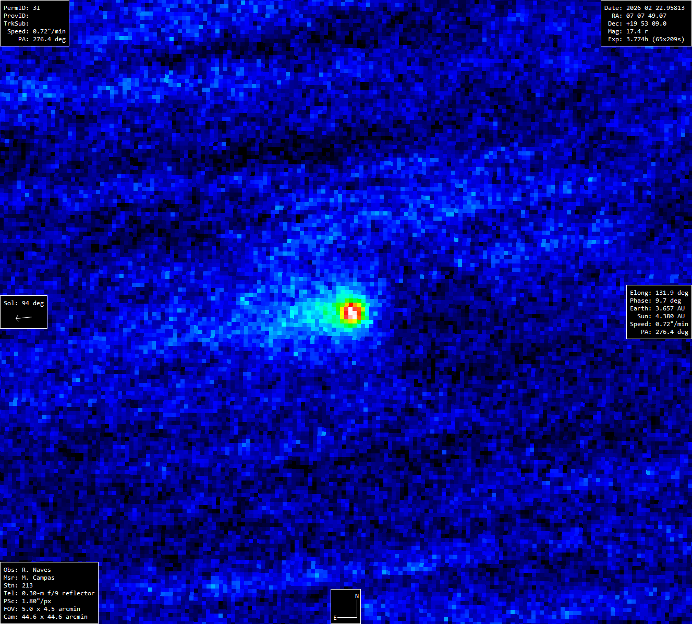Image resolution: width=692 pixels, height=624 pixels.
Task: Click the solar direction arrow icon
Action: pyautogui.click(x=23, y=317)
